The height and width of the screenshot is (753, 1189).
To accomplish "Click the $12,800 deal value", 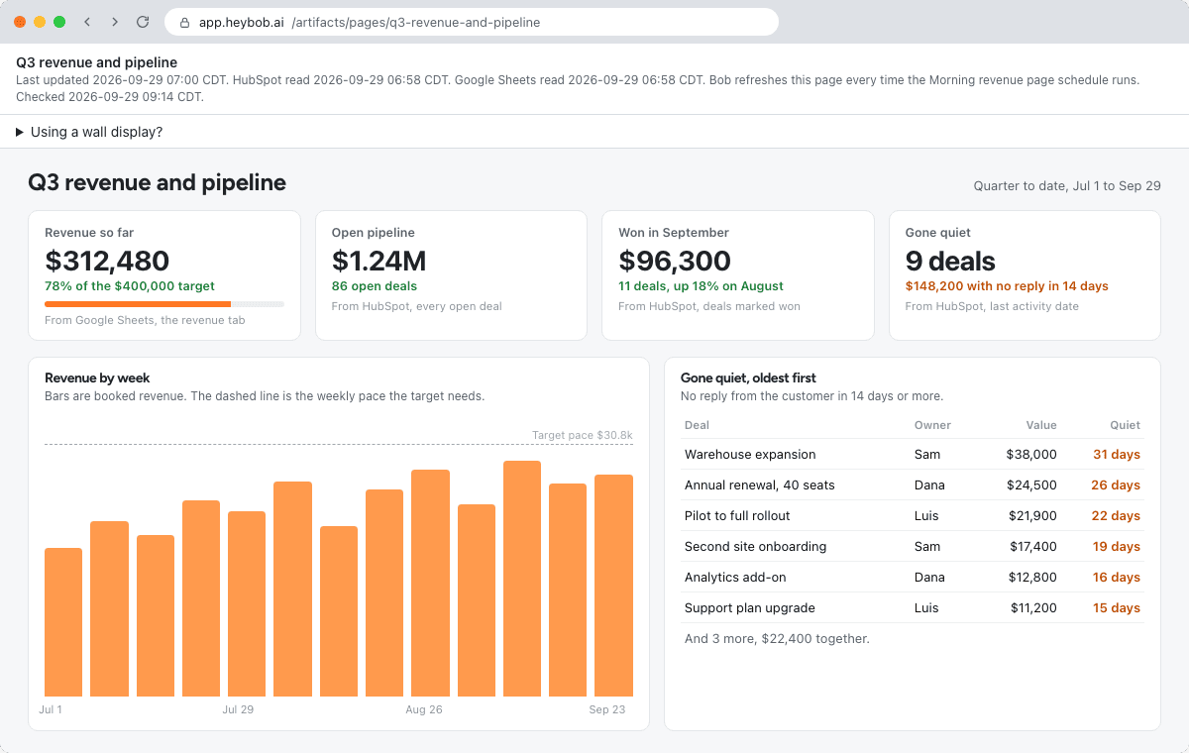I will pyautogui.click(x=1032, y=577).
